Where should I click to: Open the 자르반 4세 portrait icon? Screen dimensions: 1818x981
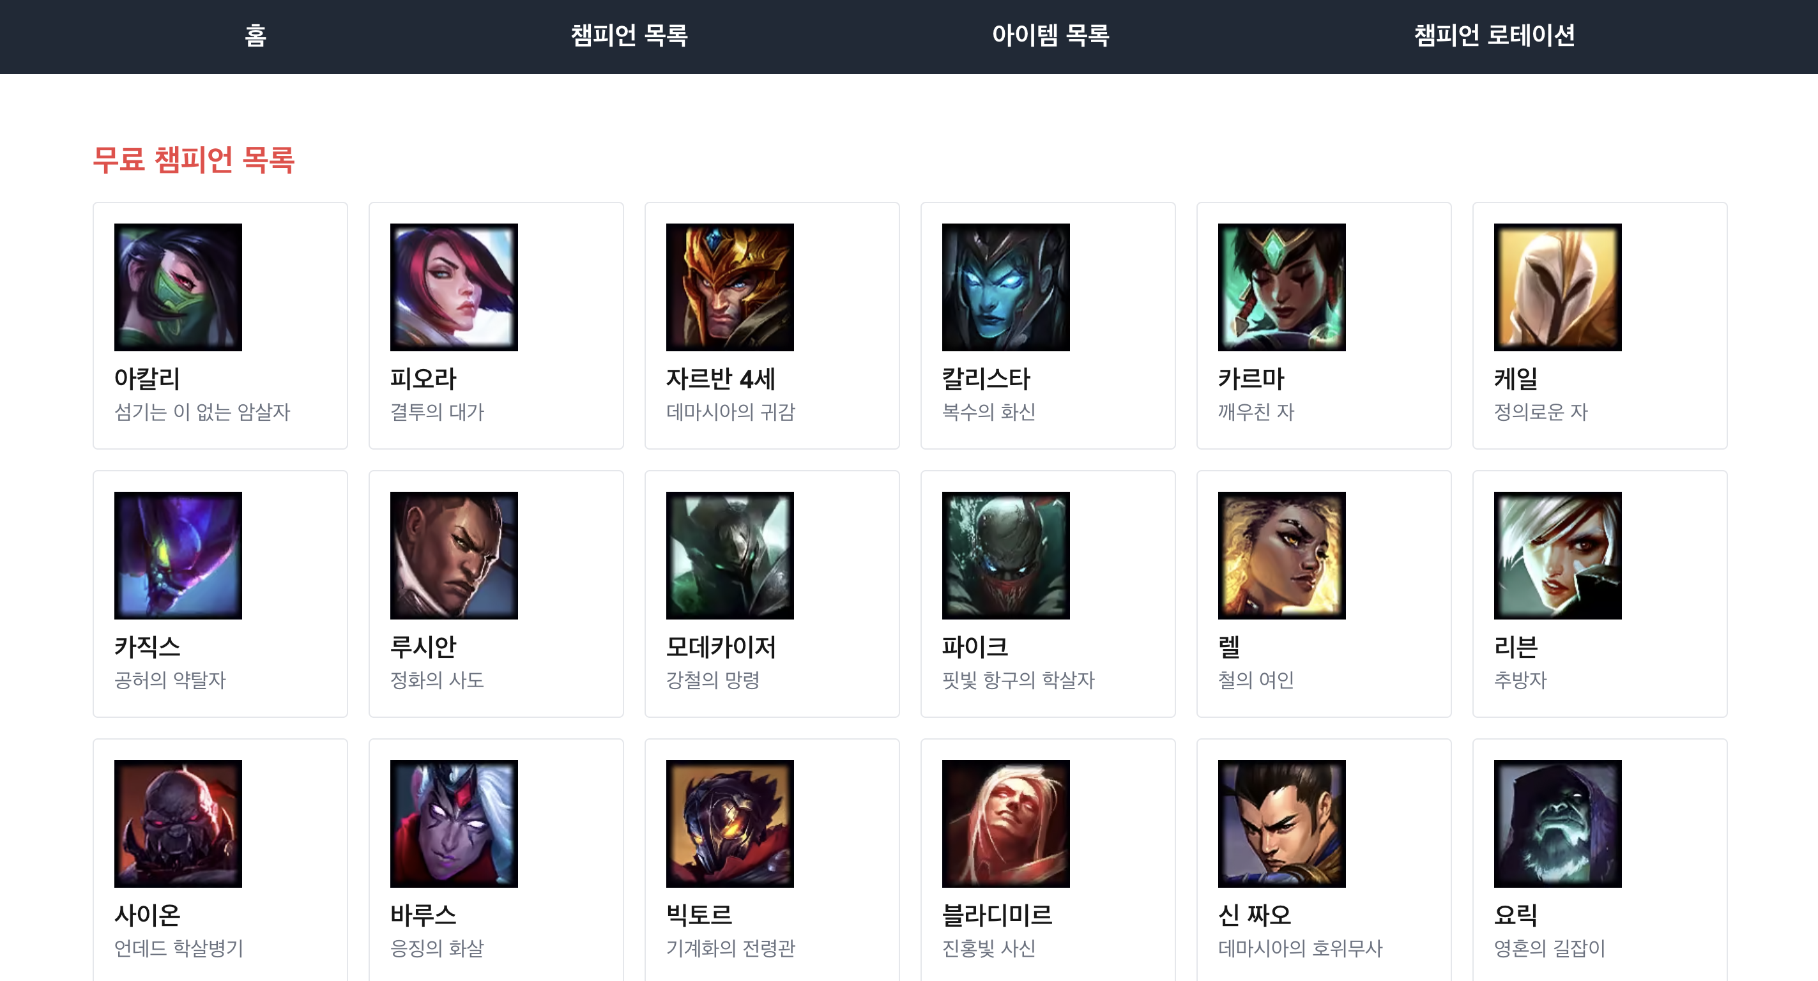[x=729, y=287]
